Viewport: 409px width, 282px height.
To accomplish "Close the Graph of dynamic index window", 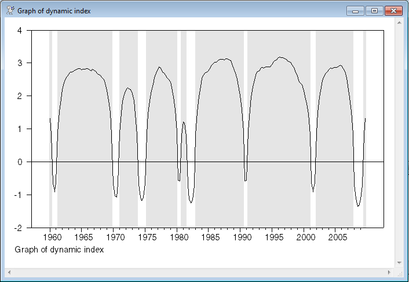I will (x=393, y=10).
